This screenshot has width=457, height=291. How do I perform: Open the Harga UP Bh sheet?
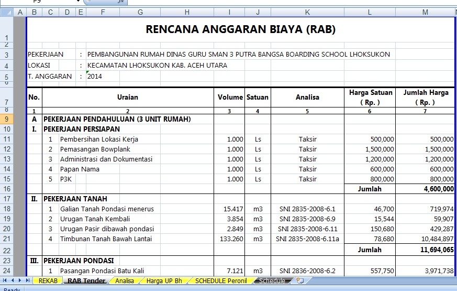point(164,281)
